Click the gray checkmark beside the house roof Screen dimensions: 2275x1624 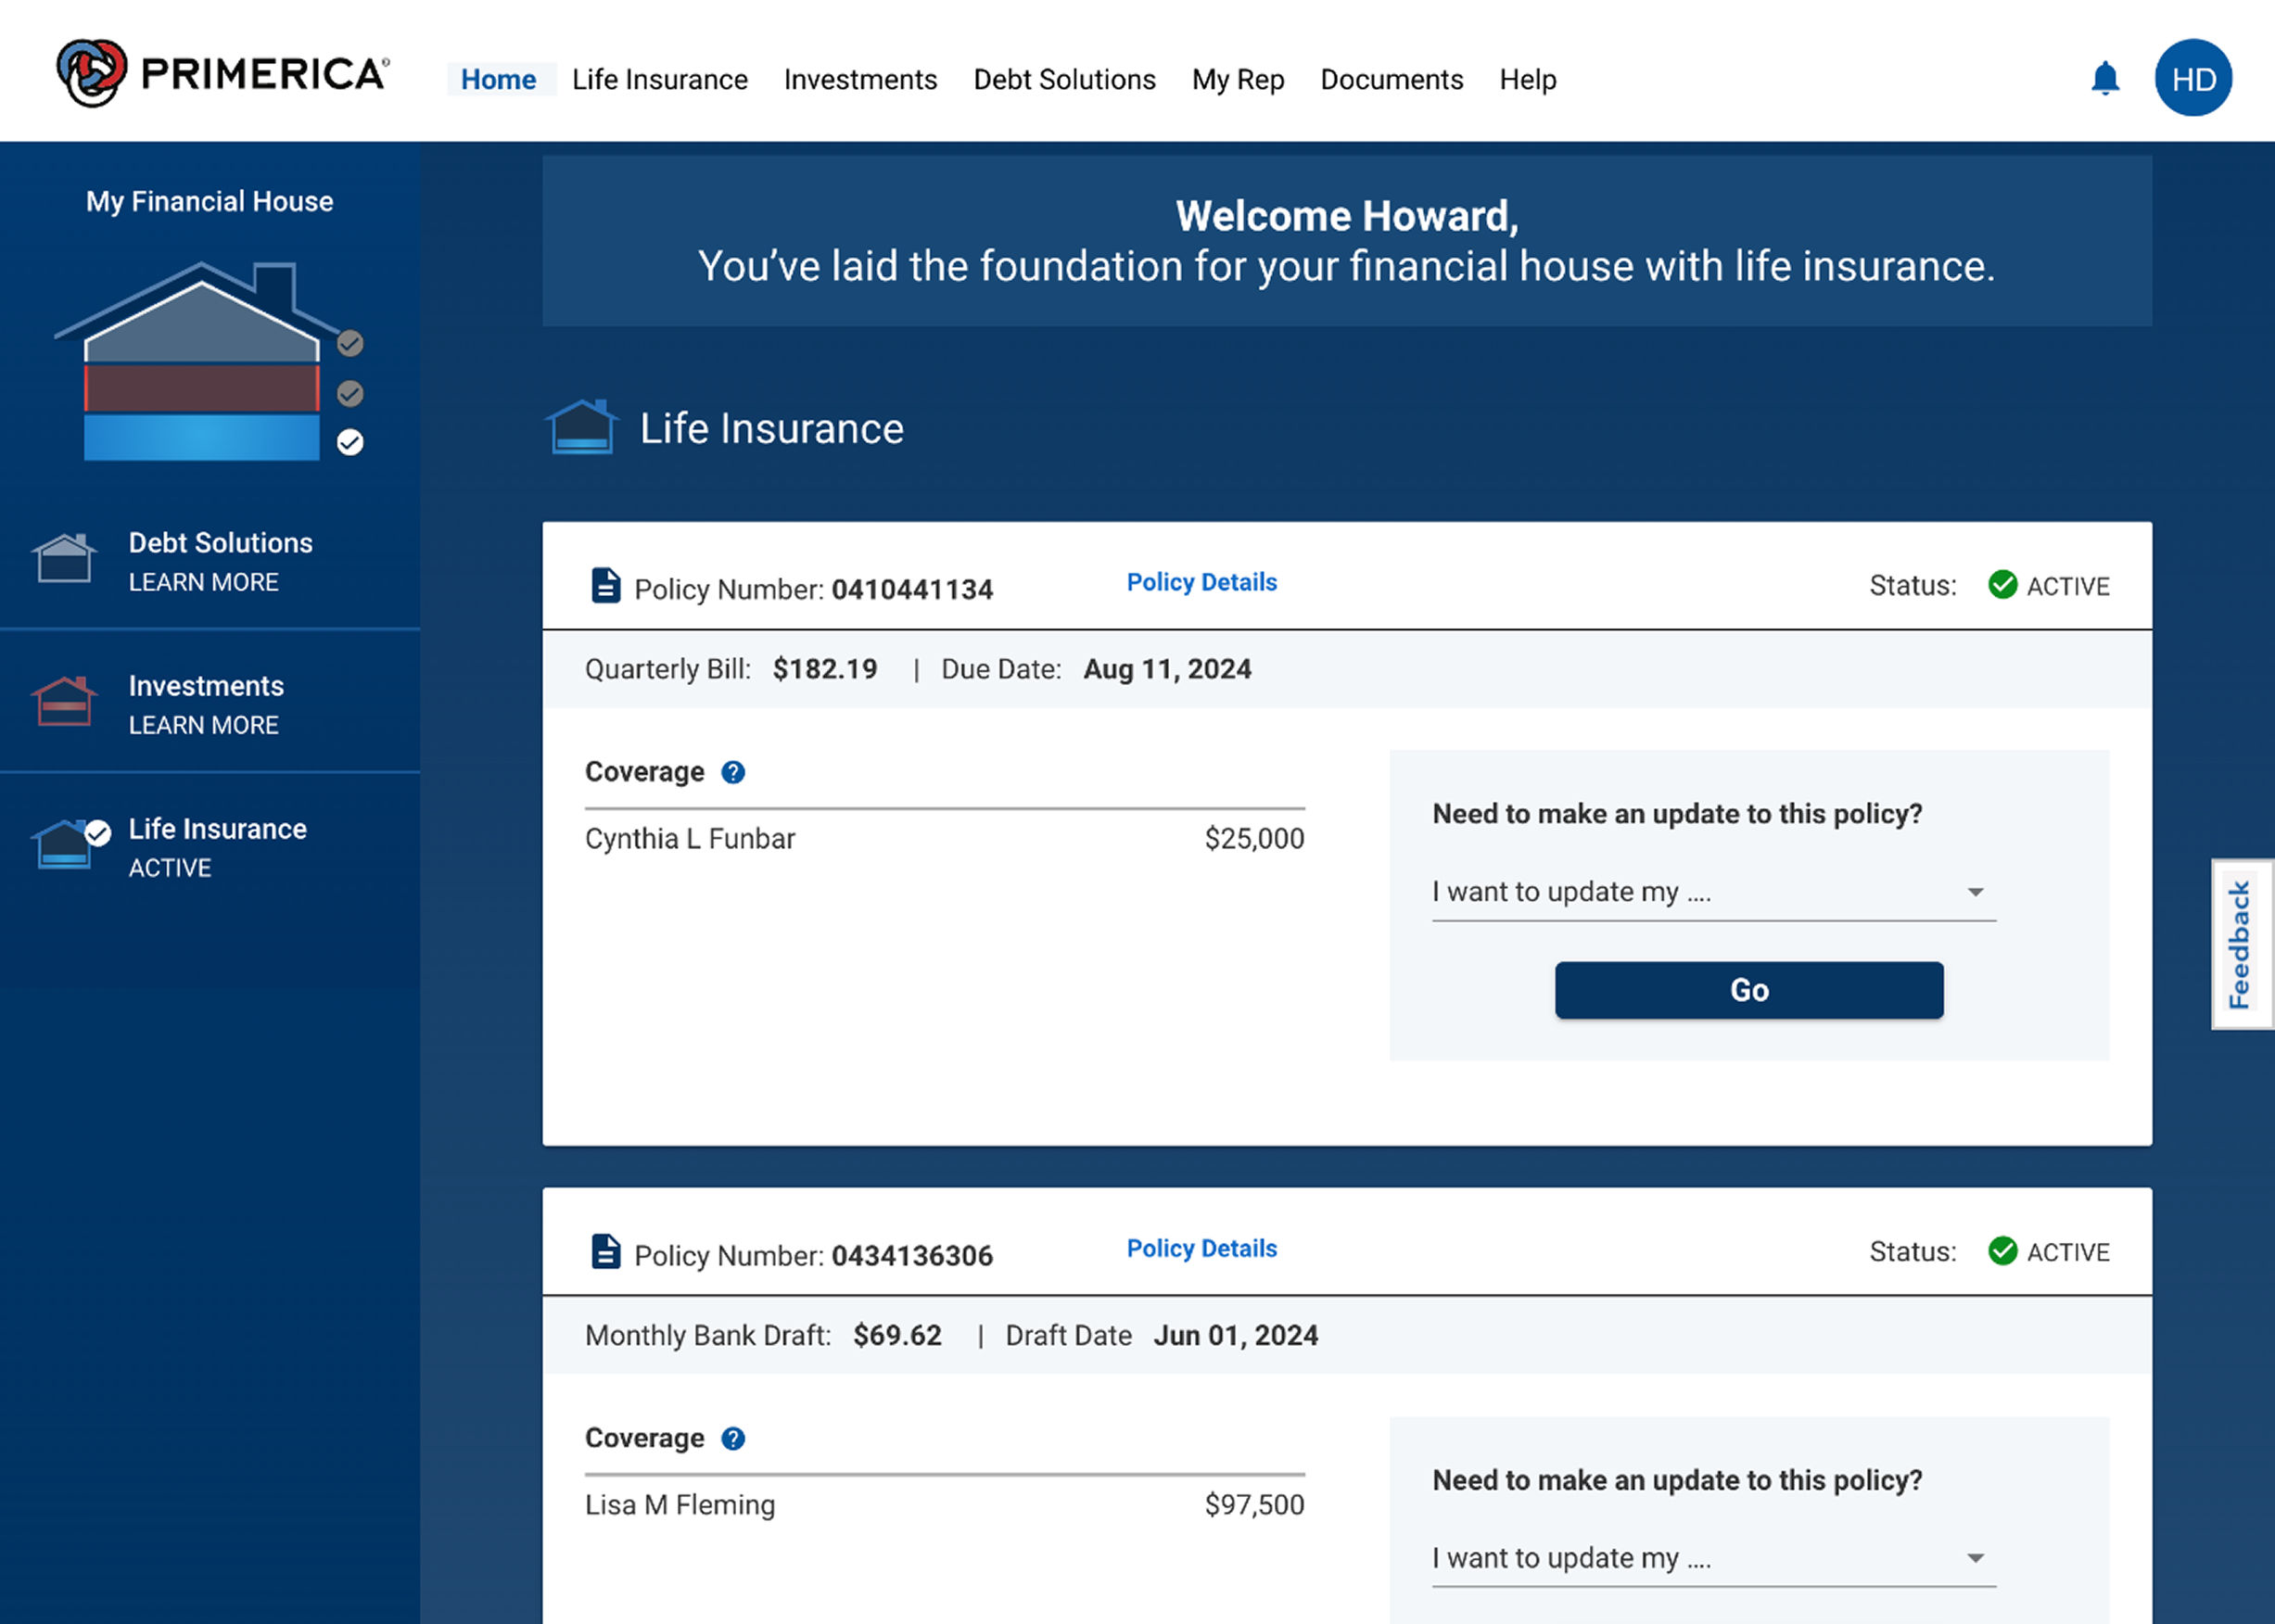pos(350,344)
